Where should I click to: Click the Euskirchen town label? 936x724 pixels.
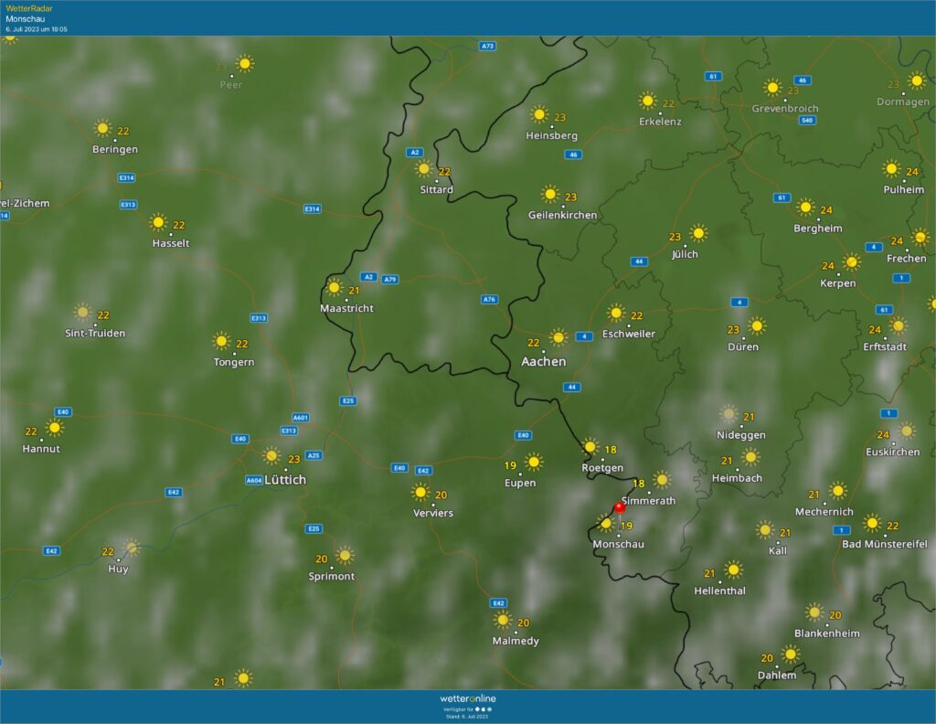[893, 452]
